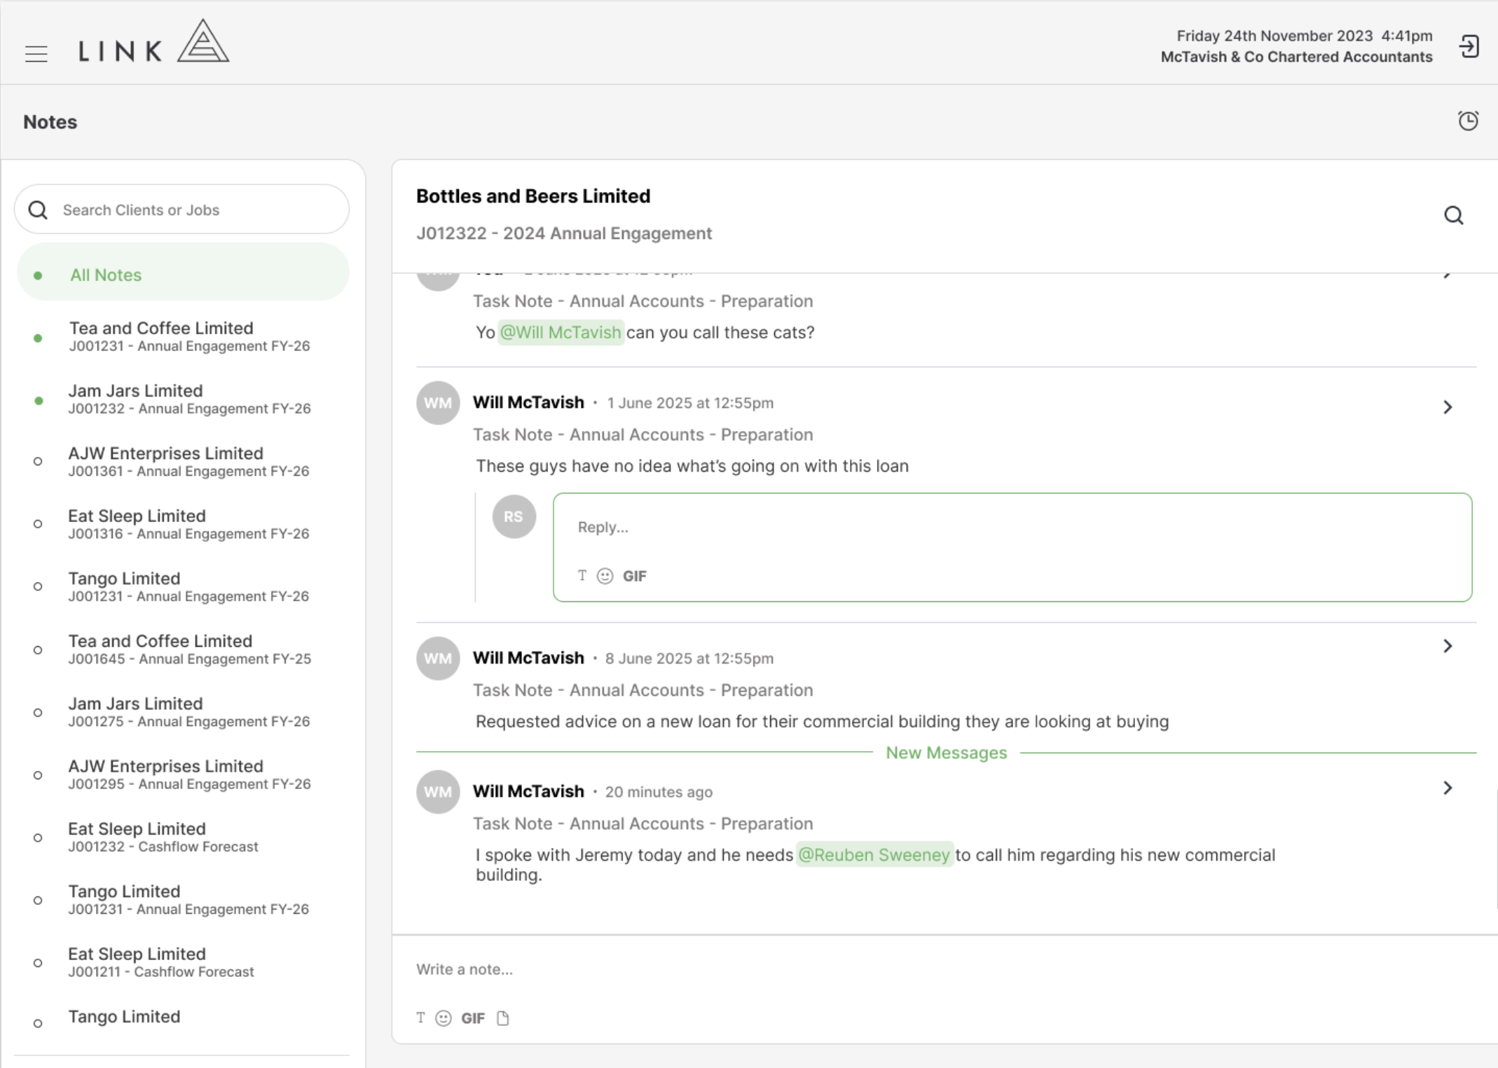Expand the 8 June 2025 note chevron
This screenshot has height=1068, width=1498.
tap(1448, 646)
